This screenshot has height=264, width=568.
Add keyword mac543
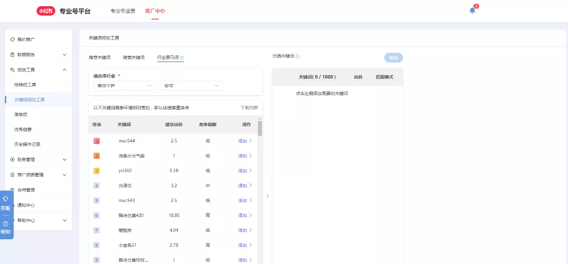243,201
